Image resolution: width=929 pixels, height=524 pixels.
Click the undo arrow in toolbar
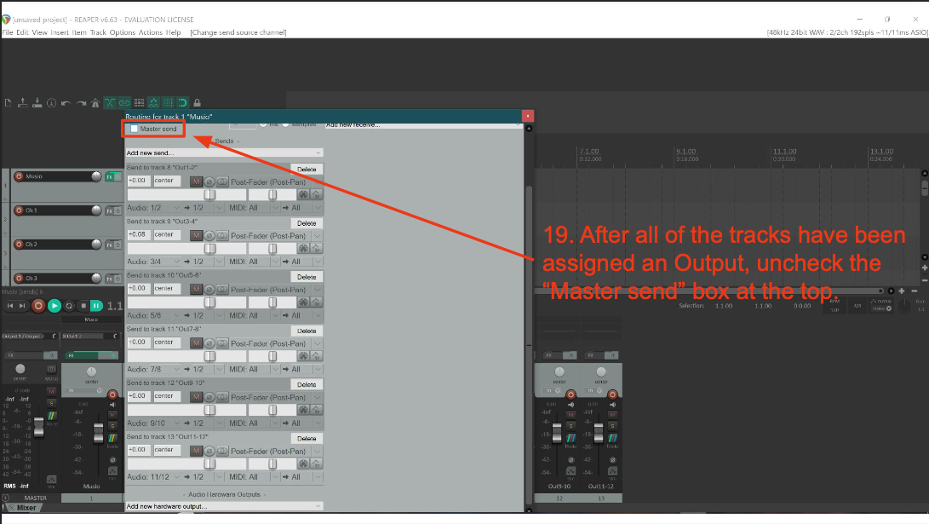[x=66, y=103]
